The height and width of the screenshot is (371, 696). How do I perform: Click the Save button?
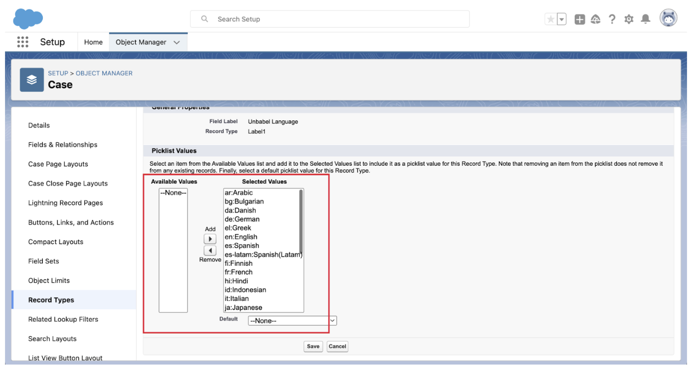coord(313,346)
